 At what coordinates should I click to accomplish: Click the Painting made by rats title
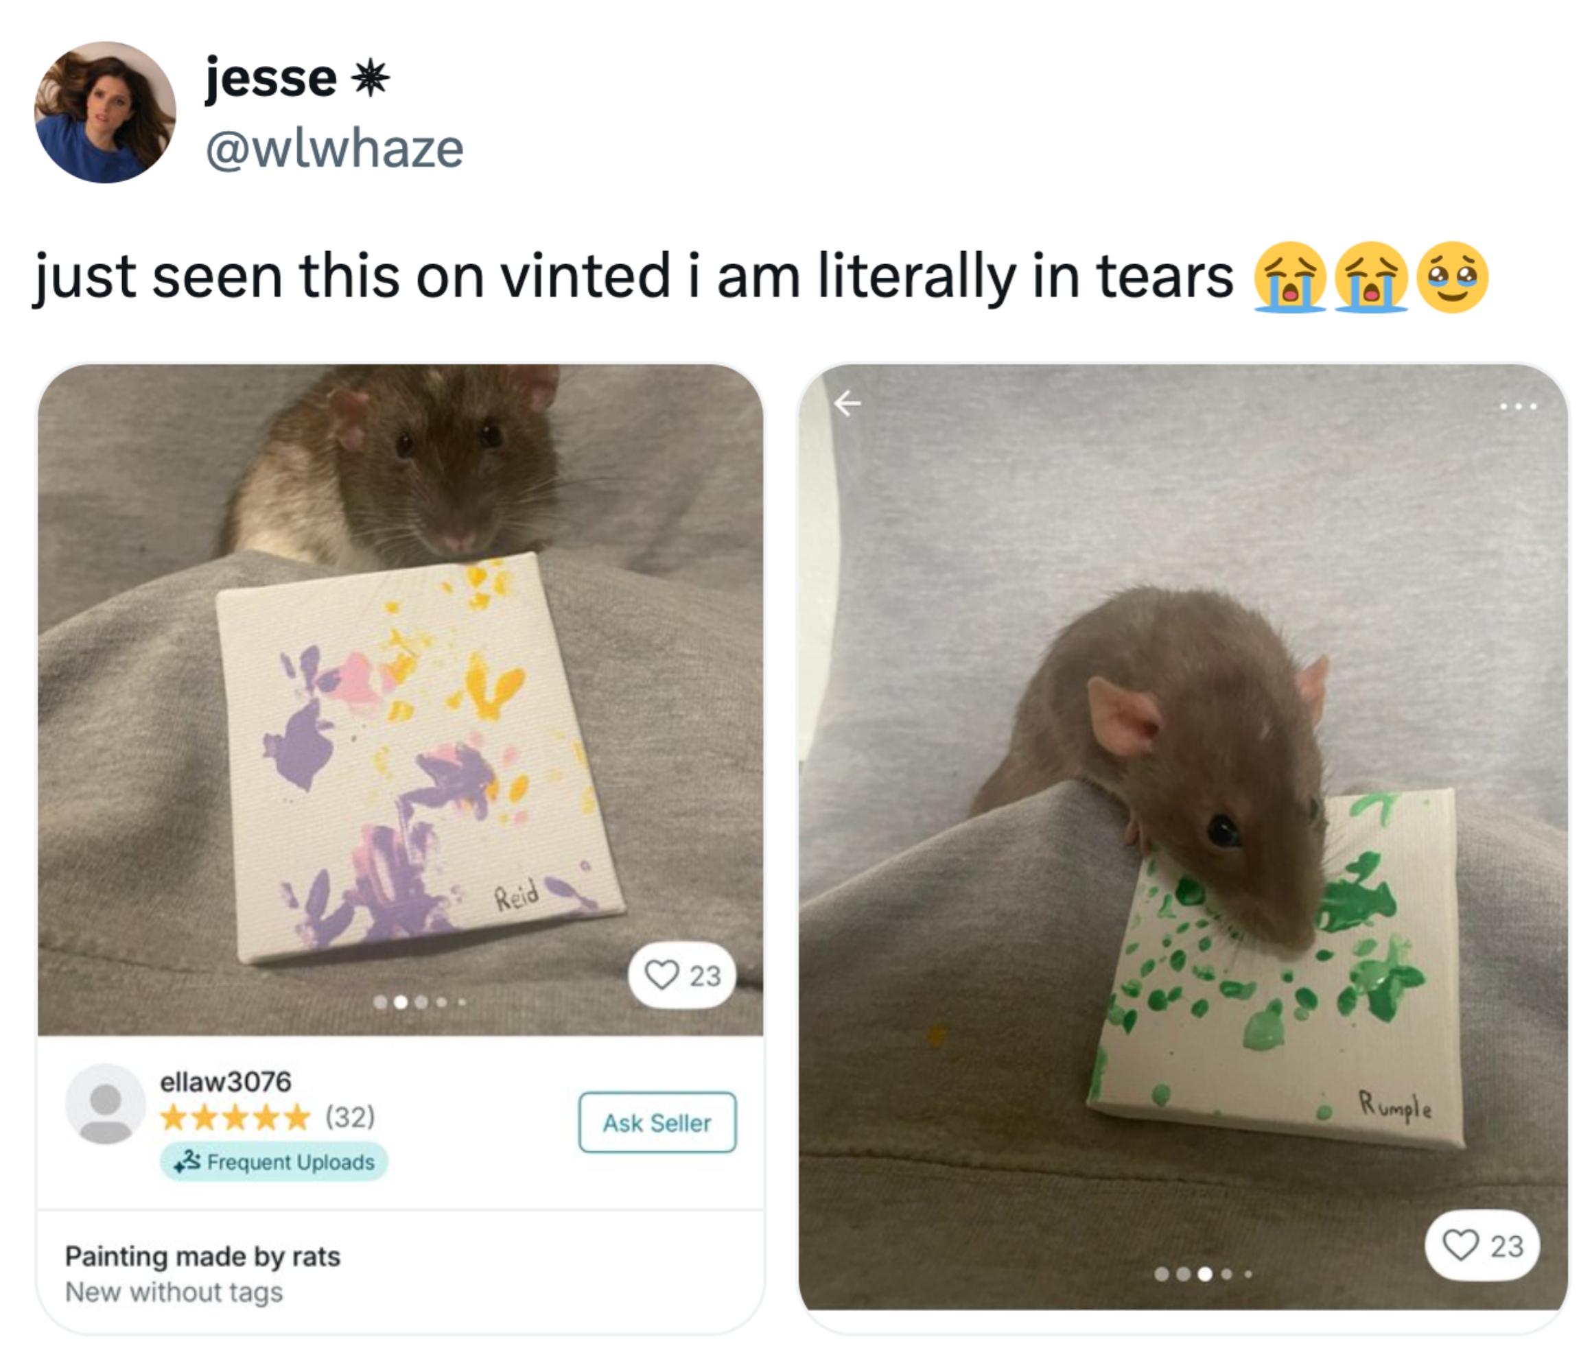pos(203,1257)
